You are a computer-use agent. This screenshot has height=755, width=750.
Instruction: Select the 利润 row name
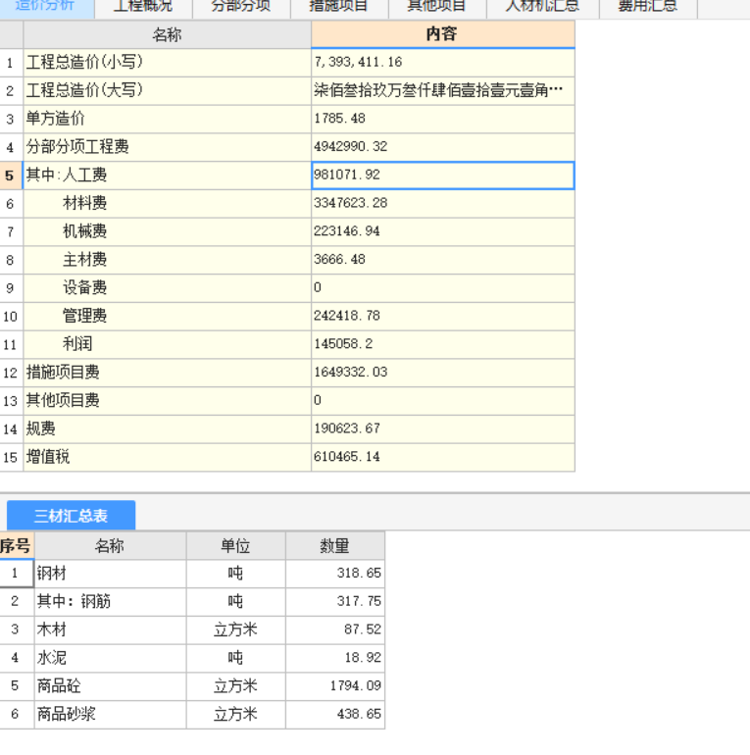tap(167, 344)
